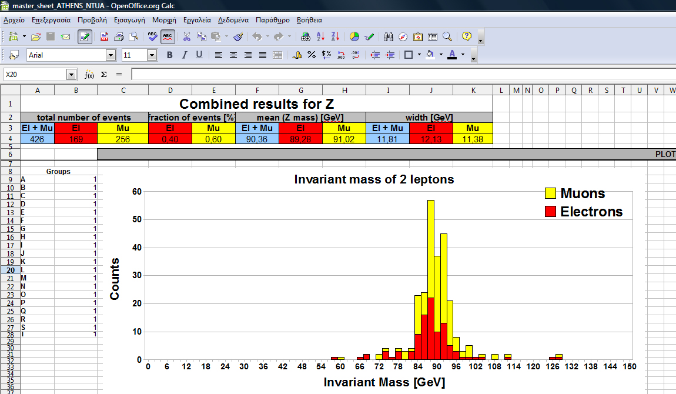This screenshot has height=394, width=676.
Task: Click the Sum Σ button
Action: pos(104,75)
